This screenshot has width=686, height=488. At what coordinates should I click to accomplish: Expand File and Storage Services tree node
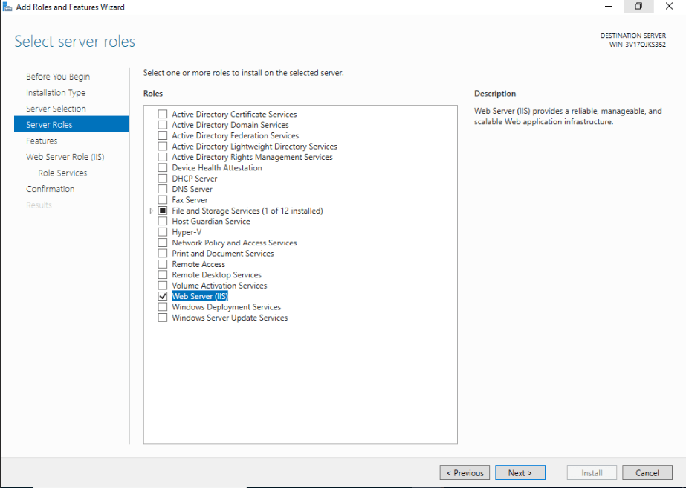pos(152,211)
